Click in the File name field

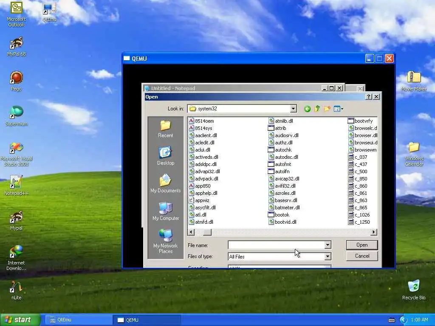click(276, 245)
